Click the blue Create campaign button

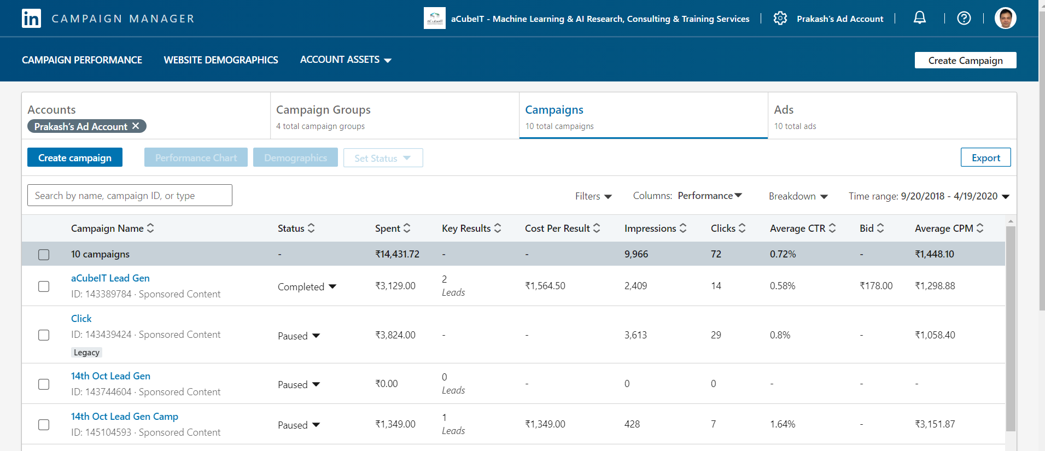75,157
